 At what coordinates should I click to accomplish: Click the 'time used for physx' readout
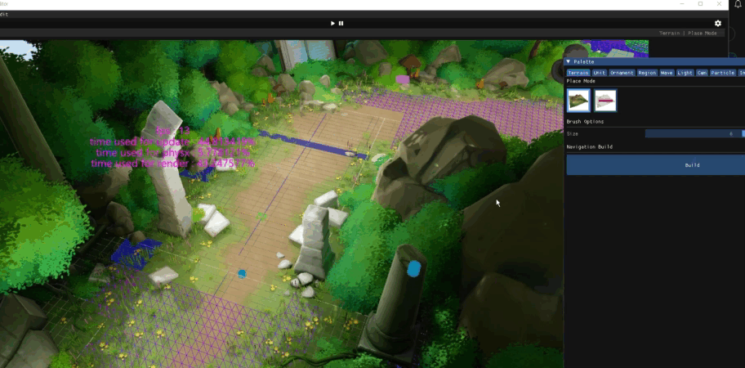point(172,153)
